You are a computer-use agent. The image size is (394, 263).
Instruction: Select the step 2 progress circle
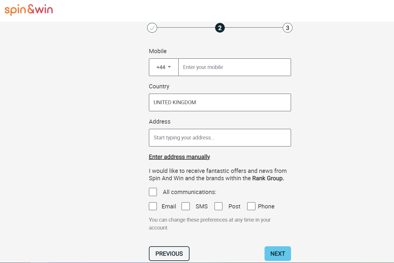pyautogui.click(x=220, y=28)
